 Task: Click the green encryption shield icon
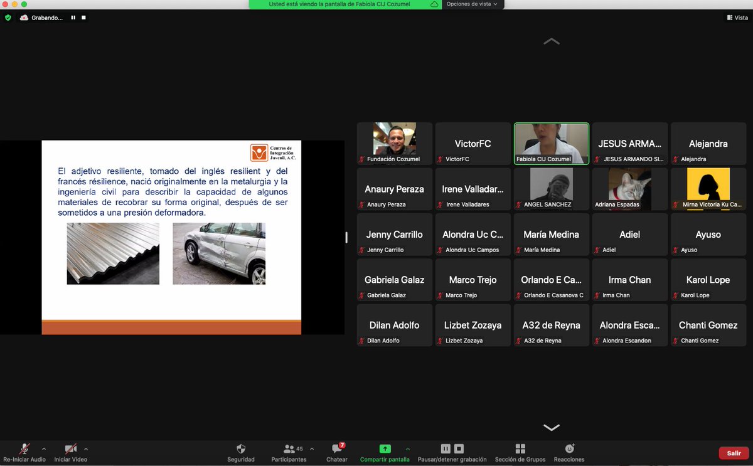(8, 18)
